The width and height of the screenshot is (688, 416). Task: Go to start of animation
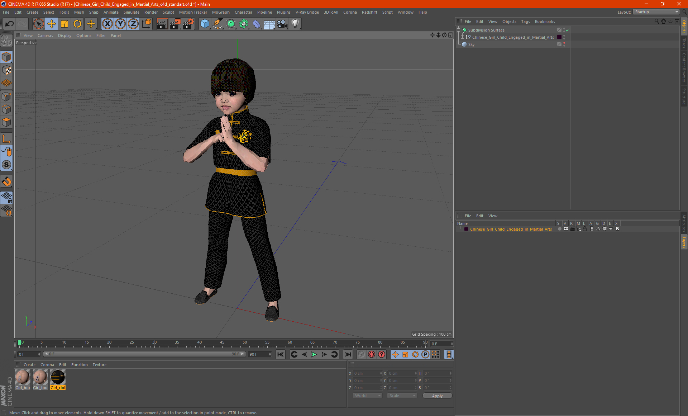pyautogui.click(x=281, y=354)
